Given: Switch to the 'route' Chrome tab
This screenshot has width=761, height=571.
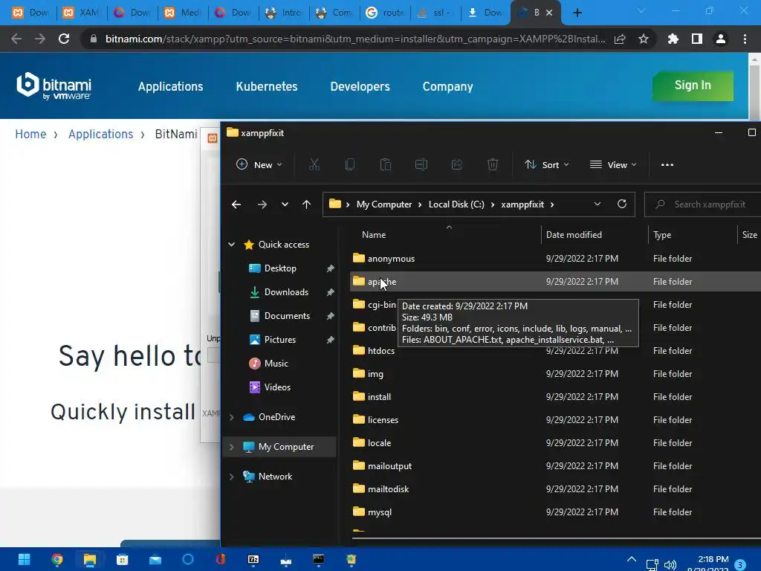Looking at the screenshot, I should (x=386, y=13).
